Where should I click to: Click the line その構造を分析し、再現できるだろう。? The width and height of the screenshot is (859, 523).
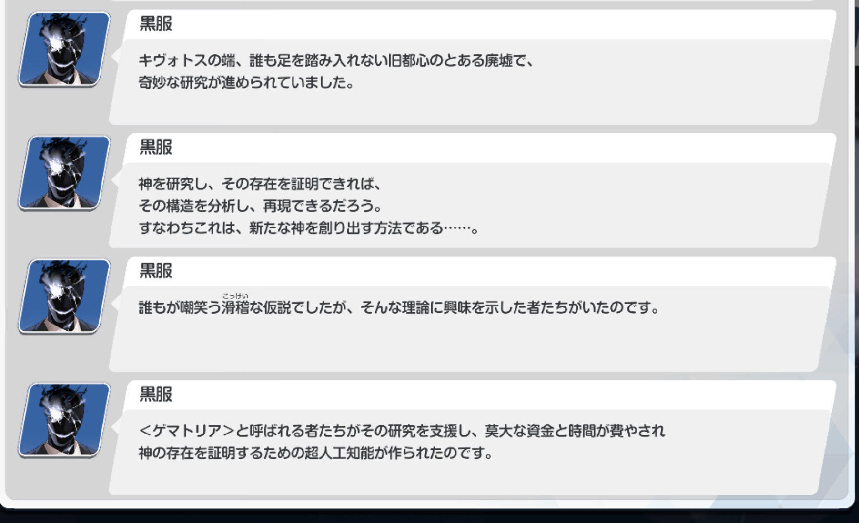pyautogui.click(x=261, y=206)
